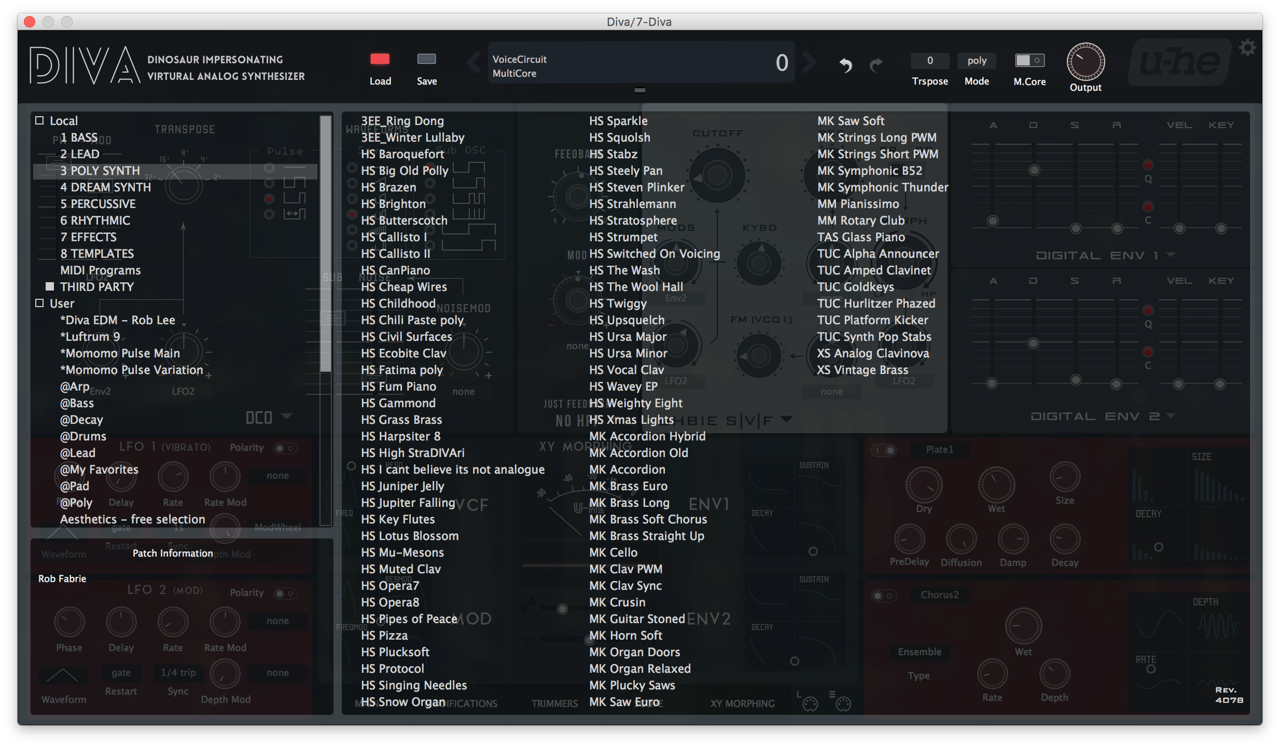This screenshot has width=1280, height=747.
Task: Click the patch name display
Action: (641, 63)
